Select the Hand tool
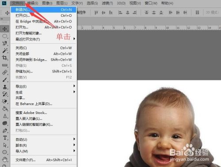Image resolution: width=221 pixels, height=167 pixels. (x=5, y=159)
